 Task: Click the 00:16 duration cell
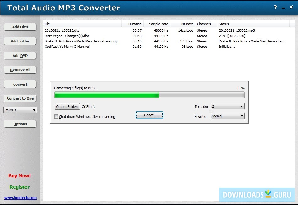pos(137,41)
